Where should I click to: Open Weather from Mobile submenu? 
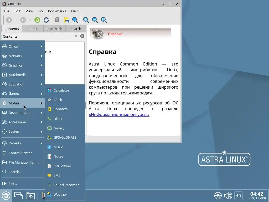[x=65, y=194]
